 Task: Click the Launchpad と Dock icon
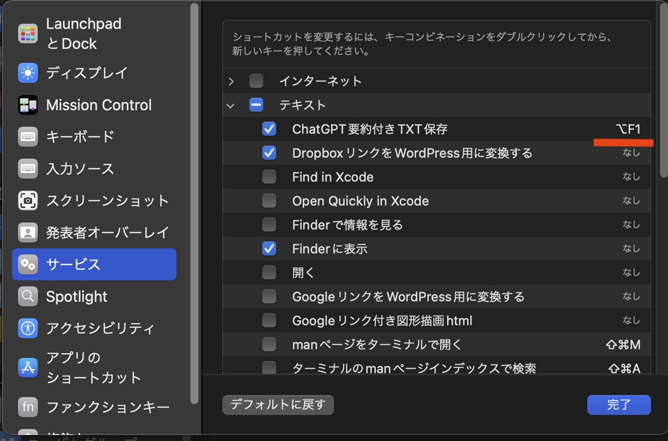tap(28, 33)
